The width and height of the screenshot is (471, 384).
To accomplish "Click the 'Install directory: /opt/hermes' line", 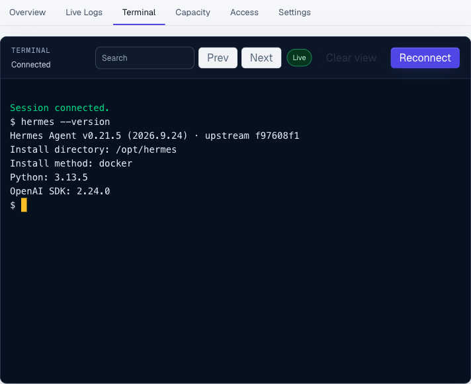I will pos(93,149).
